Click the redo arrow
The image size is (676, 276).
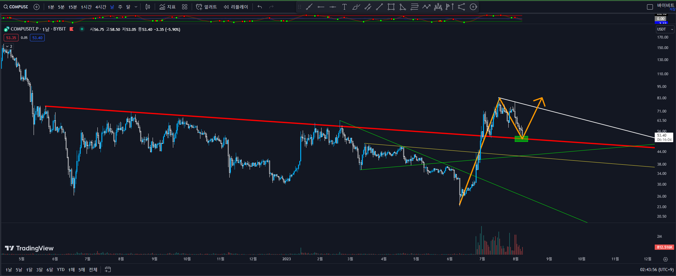pos(271,7)
